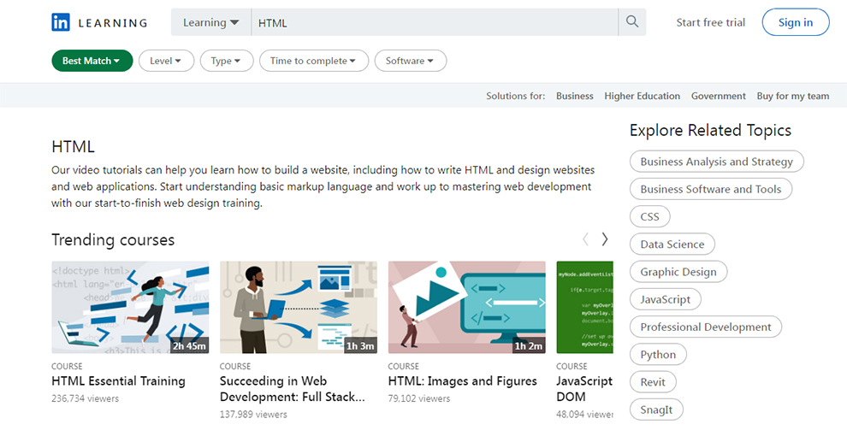Go to previous trending courses arrow
This screenshot has height=430, width=847.
pyautogui.click(x=585, y=239)
